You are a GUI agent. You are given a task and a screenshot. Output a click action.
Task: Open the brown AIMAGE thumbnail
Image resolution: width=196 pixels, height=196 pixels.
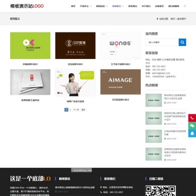(x=121, y=82)
